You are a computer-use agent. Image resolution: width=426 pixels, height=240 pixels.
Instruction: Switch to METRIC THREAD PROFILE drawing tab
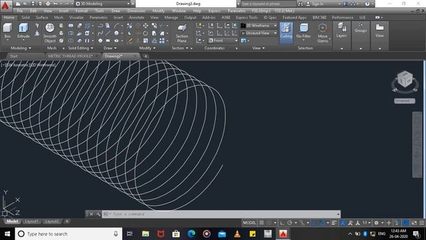(71, 56)
